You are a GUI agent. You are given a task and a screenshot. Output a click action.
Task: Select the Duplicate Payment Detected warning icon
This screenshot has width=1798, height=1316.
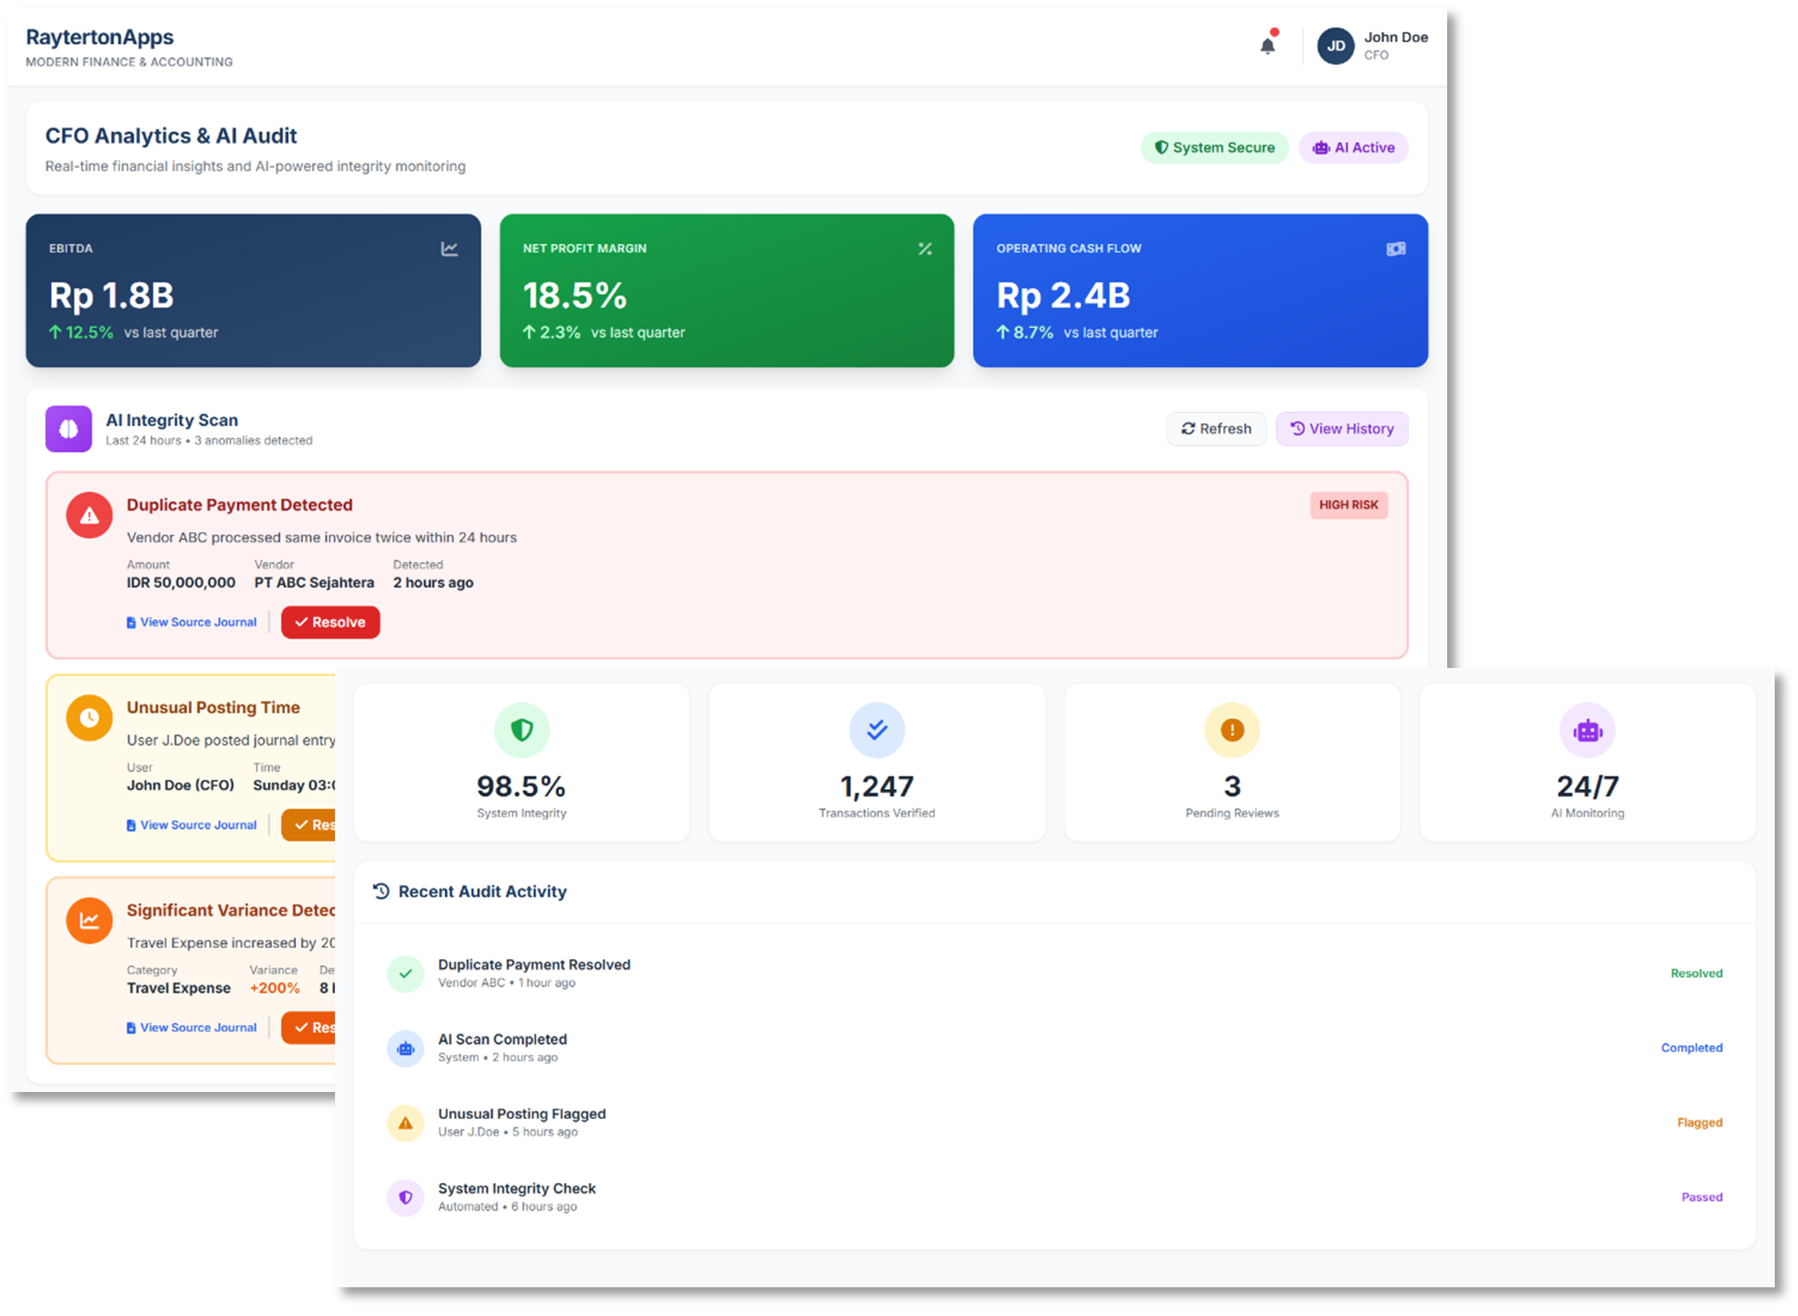[89, 515]
